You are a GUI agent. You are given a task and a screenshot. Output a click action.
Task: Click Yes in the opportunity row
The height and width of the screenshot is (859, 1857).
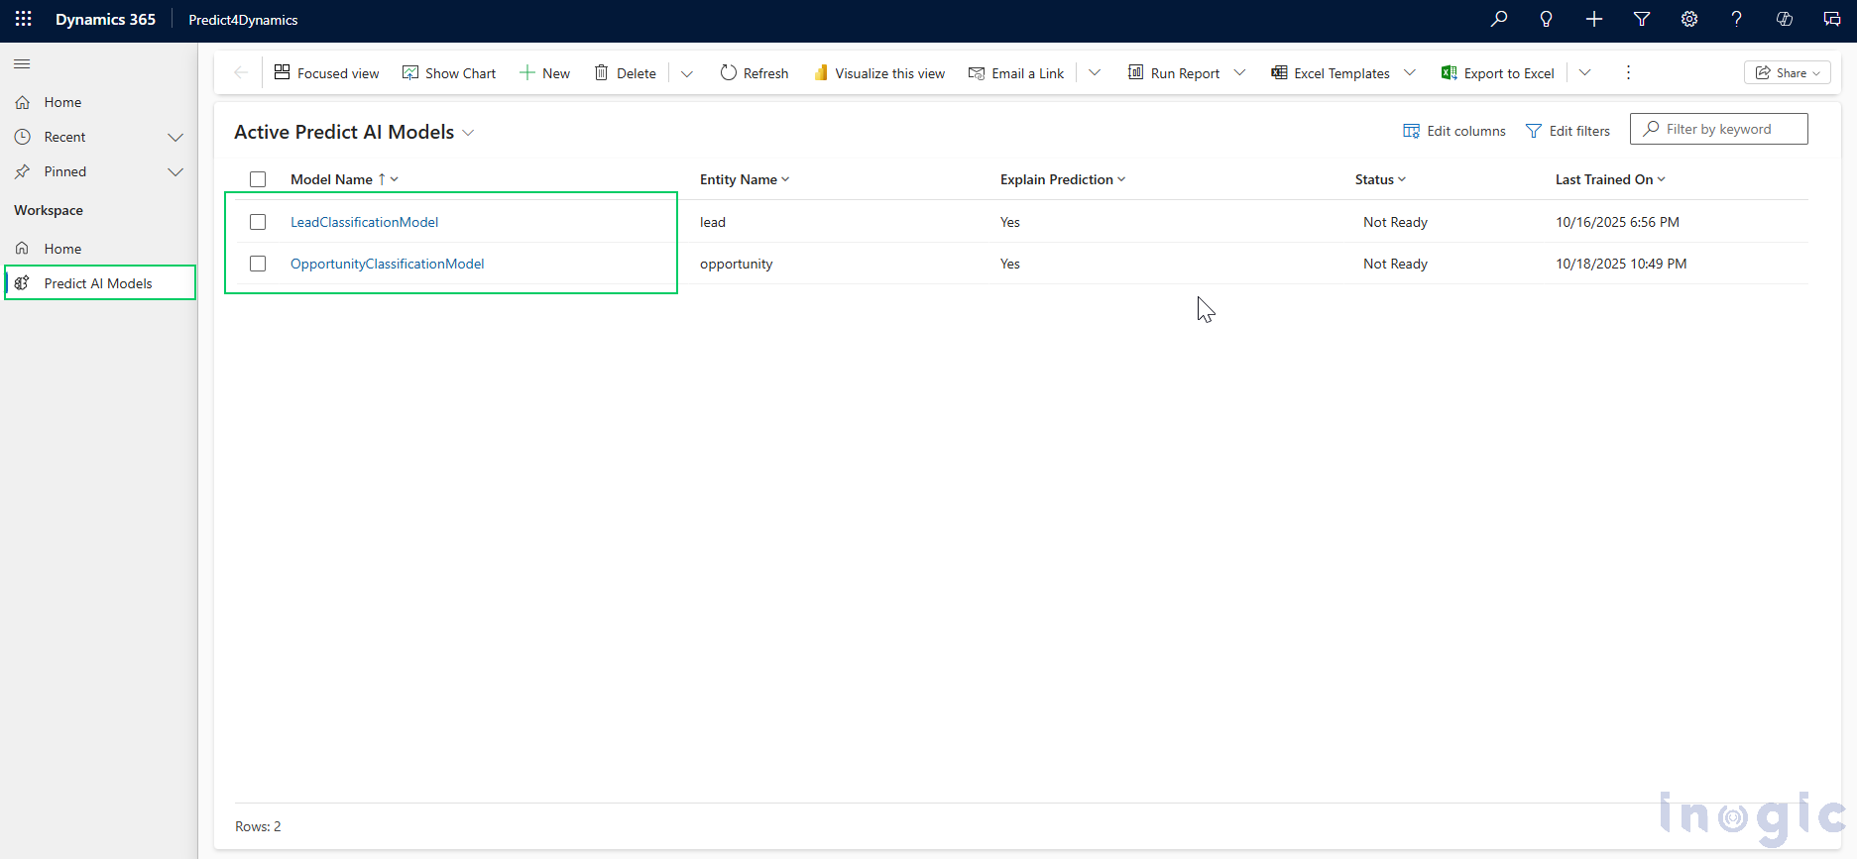[x=1009, y=264]
